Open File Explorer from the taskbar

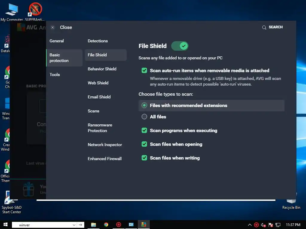94,225
